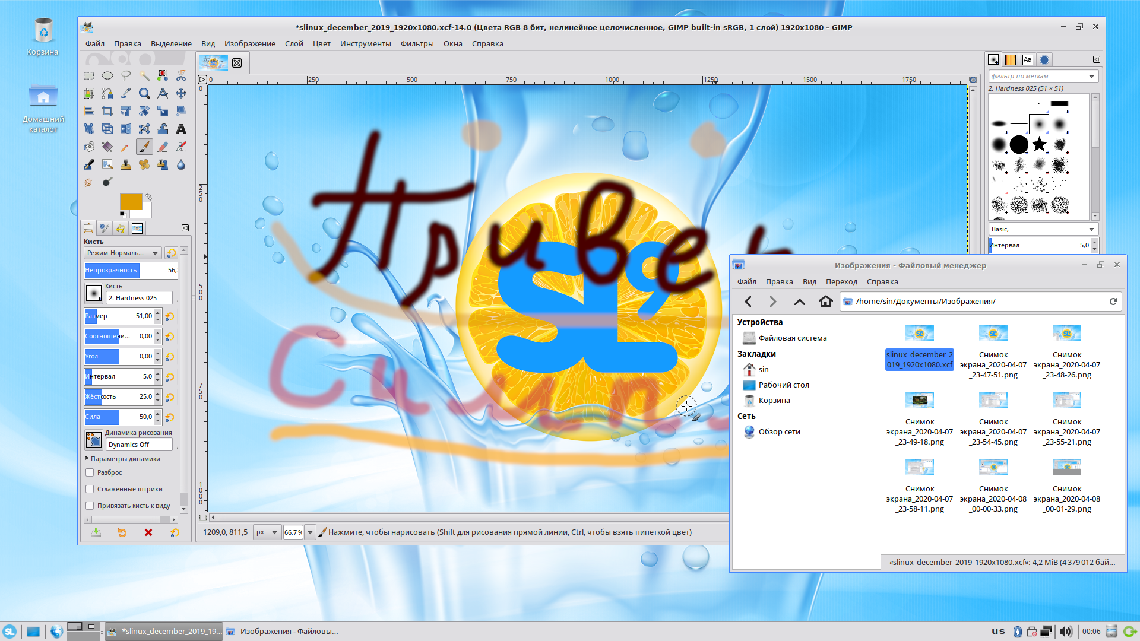Select the Fuzzy select magic wand tool
1140x641 pixels.
tap(144, 75)
